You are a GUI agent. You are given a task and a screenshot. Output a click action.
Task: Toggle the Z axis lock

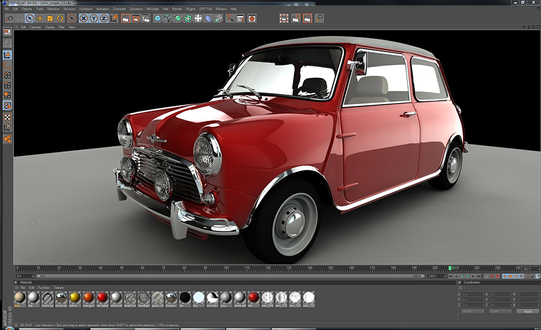tap(103, 18)
